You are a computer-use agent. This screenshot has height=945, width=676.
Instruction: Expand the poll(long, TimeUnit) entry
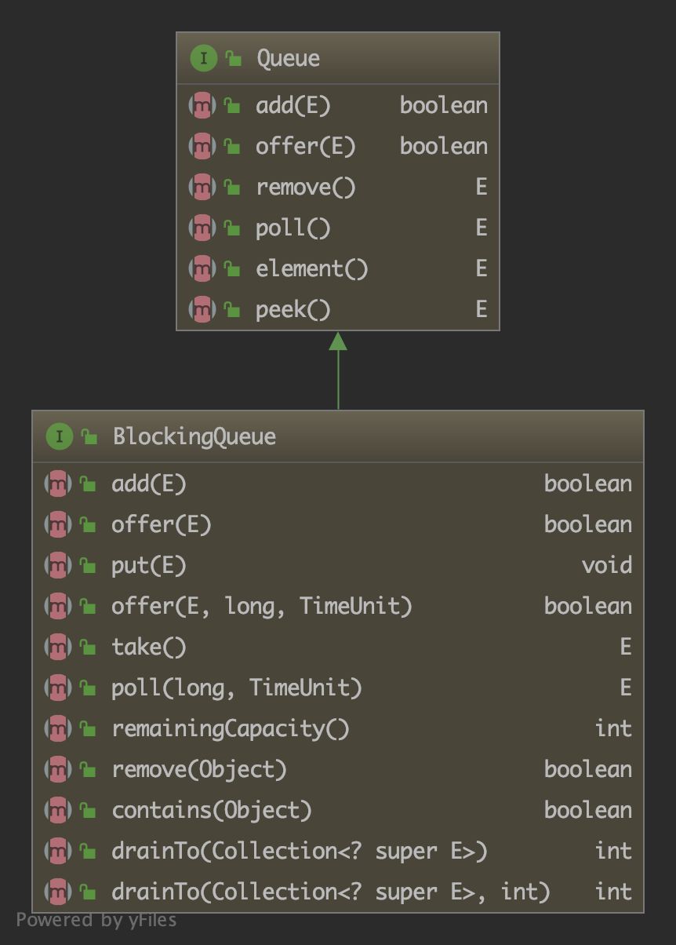point(235,688)
